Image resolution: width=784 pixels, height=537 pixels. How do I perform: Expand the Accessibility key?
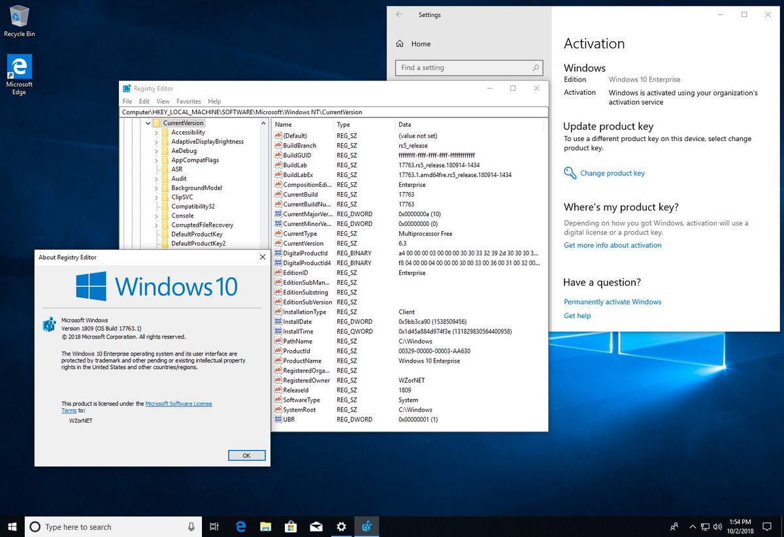156,132
